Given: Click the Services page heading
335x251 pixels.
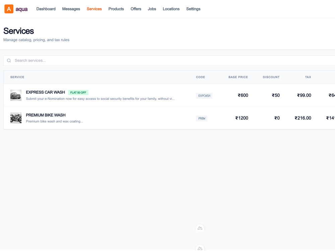Looking at the screenshot, I should [x=18, y=31].
